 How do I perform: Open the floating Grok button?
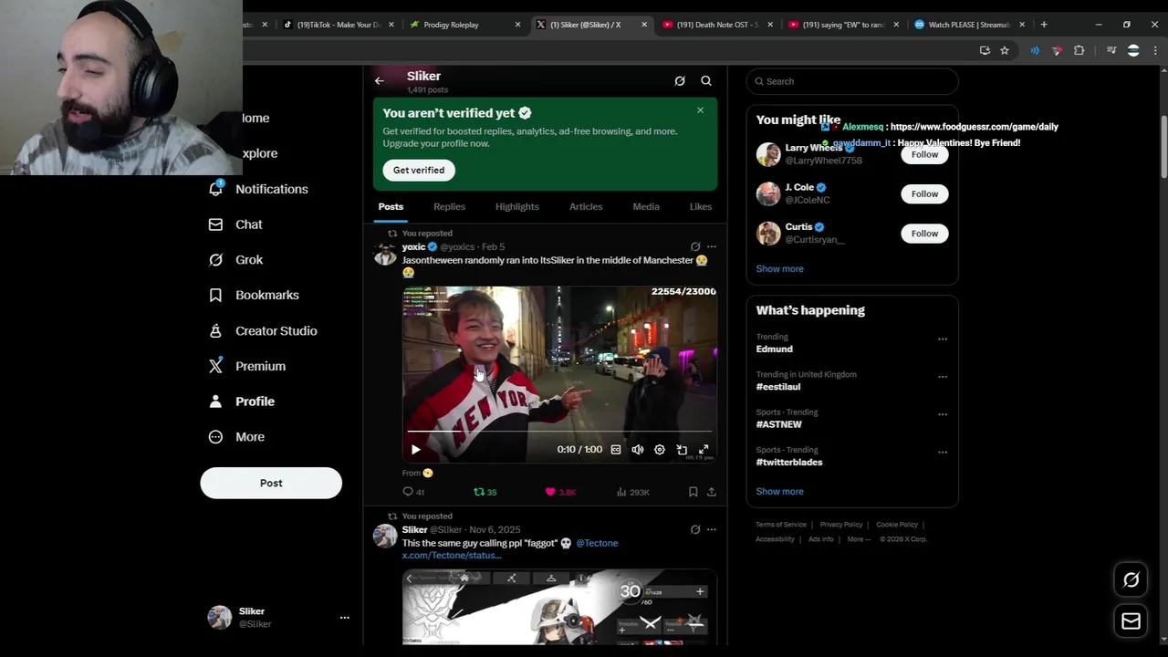pos(1131,579)
